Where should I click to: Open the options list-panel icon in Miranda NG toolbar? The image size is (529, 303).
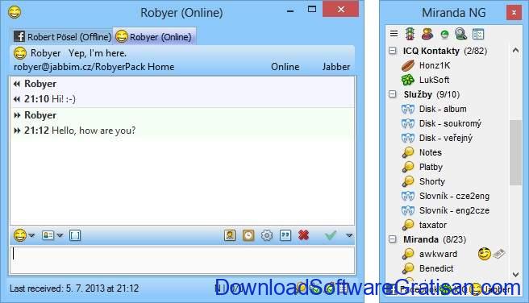click(x=478, y=34)
